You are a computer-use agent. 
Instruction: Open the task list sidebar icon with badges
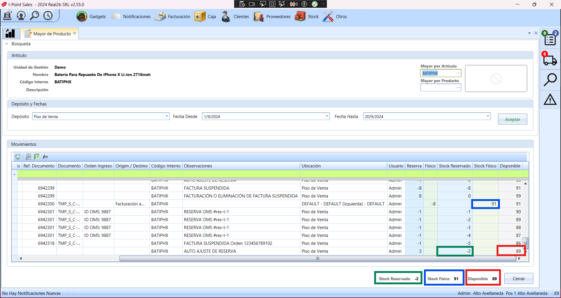pyautogui.click(x=550, y=38)
